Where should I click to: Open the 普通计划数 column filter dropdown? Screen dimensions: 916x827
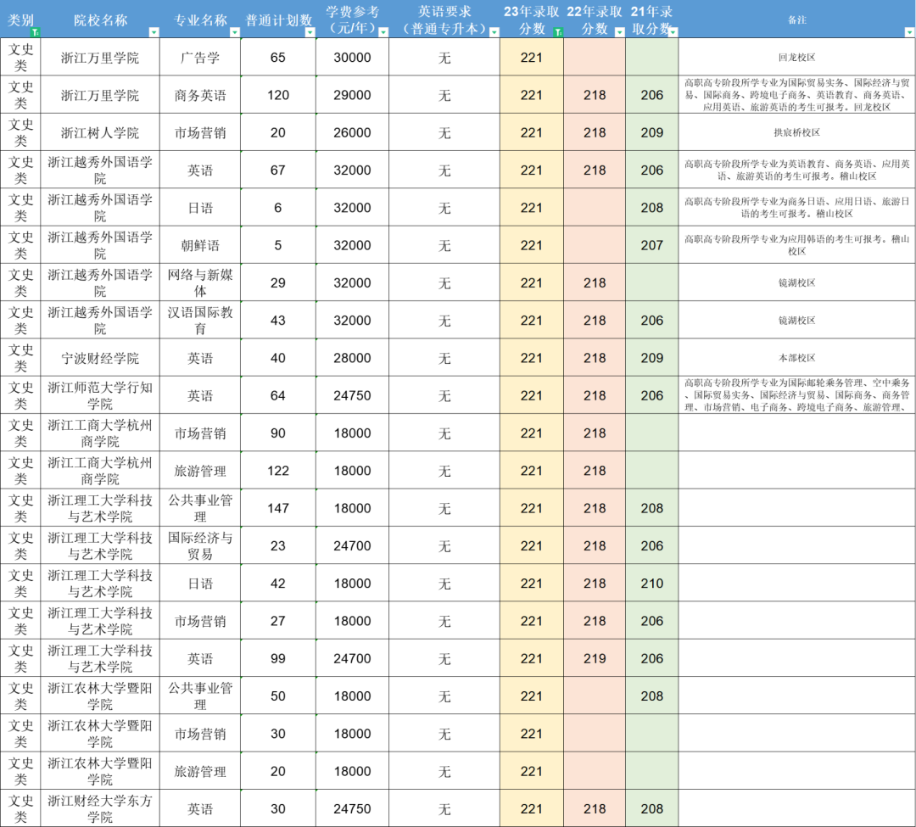coord(310,32)
